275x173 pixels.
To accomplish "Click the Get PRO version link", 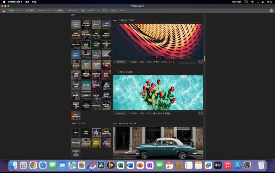I will 188,62.
